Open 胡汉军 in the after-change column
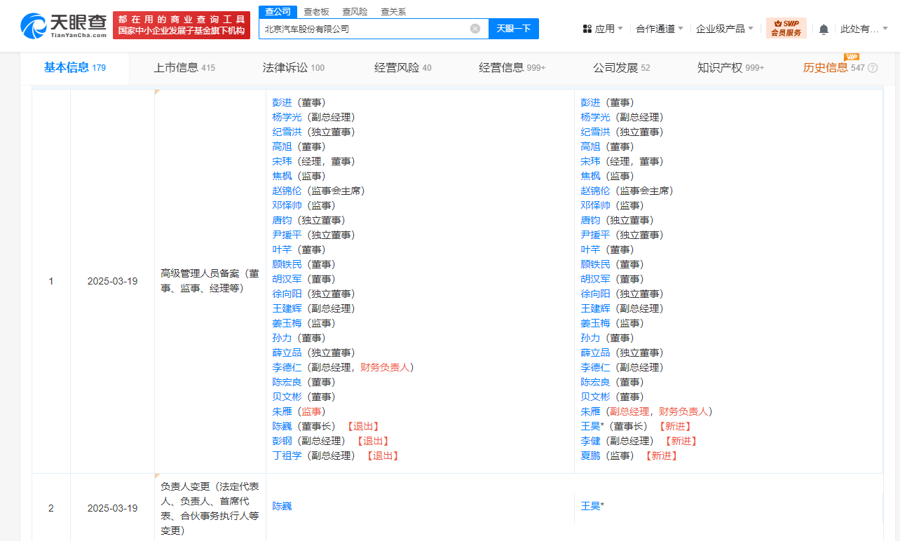900x541 pixels. [x=596, y=279]
